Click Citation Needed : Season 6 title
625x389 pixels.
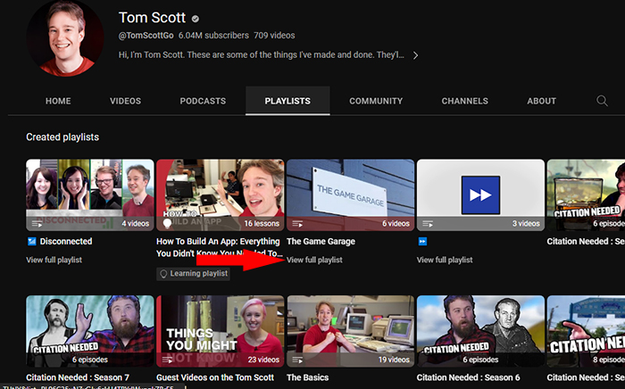click(469, 377)
